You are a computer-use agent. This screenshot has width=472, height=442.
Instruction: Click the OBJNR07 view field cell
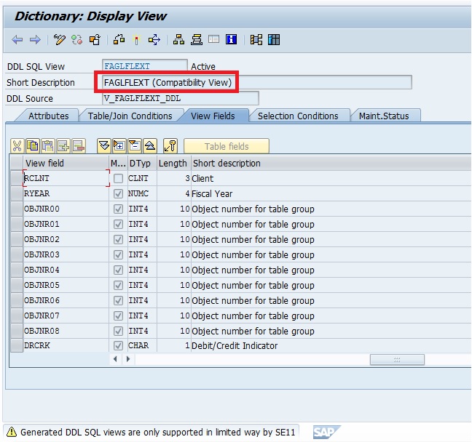click(x=66, y=316)
